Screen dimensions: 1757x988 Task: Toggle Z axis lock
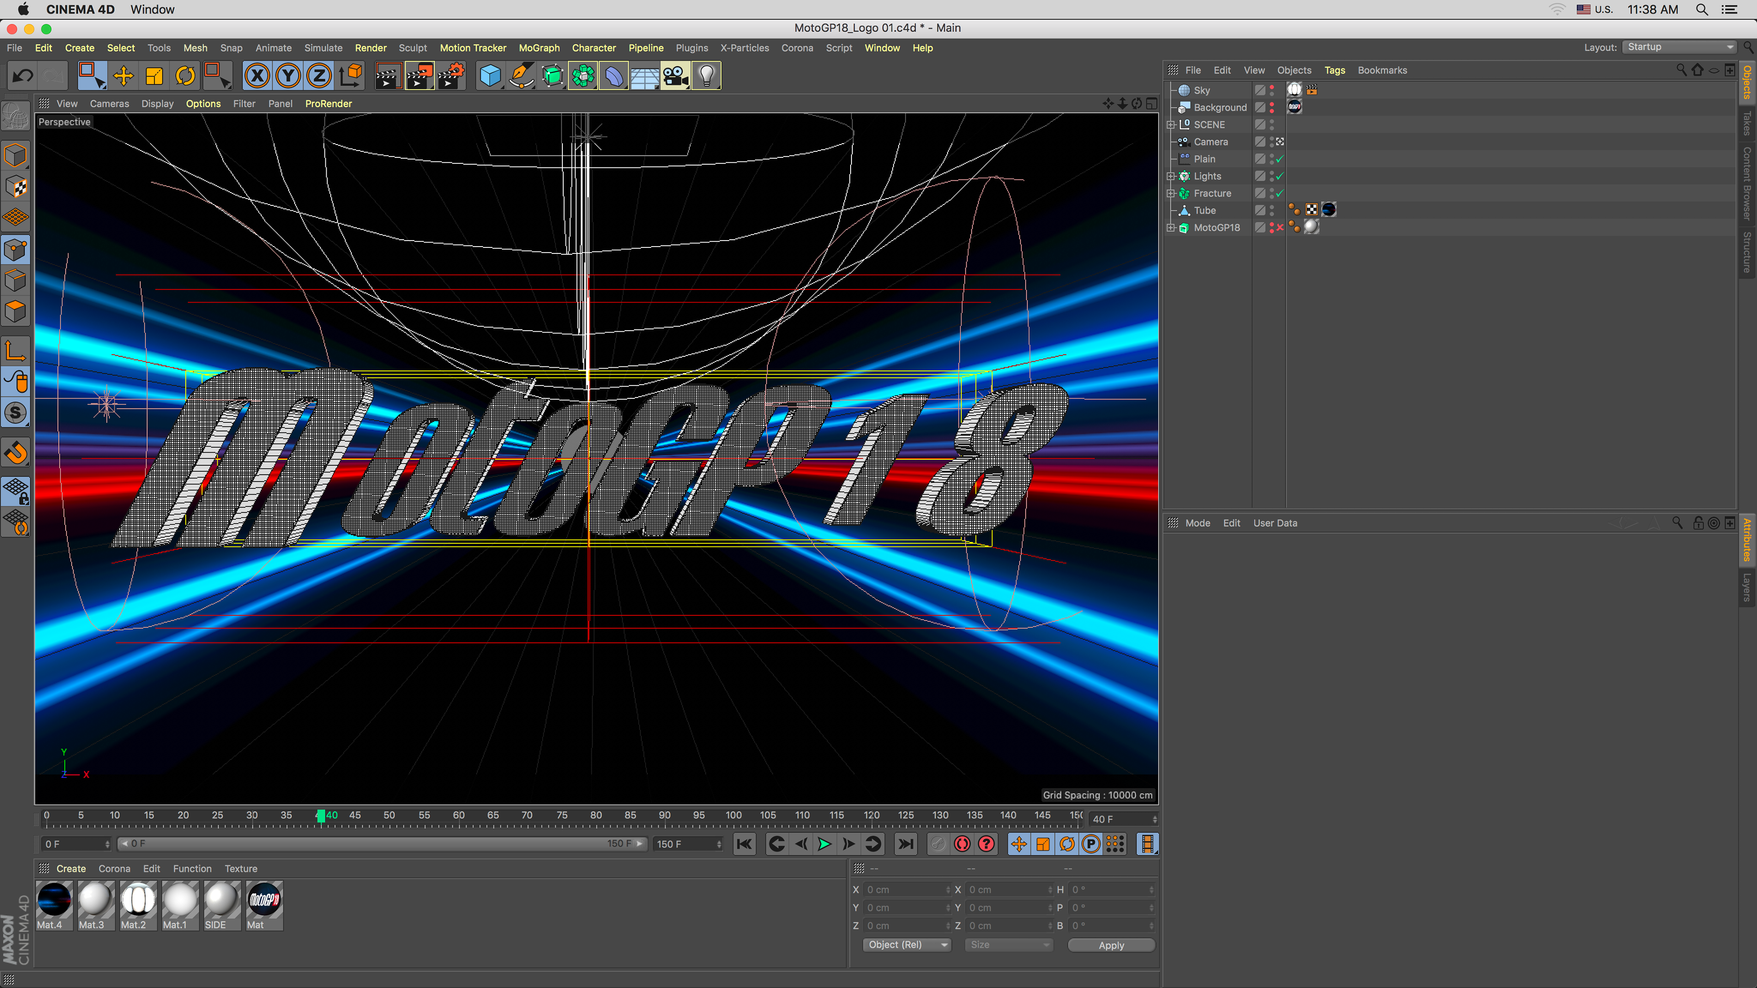coord(318,75)
